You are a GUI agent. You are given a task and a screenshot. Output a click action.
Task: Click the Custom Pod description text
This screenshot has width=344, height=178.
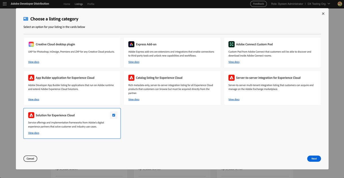point(270,54)
